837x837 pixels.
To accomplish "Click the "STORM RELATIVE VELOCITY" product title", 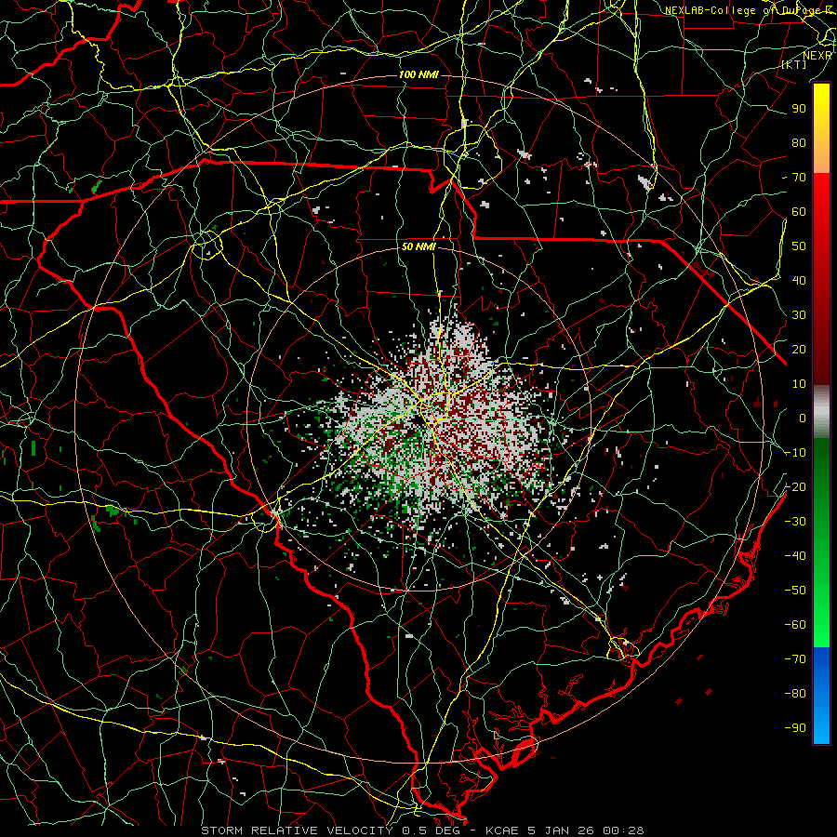I will coord(297,830).
